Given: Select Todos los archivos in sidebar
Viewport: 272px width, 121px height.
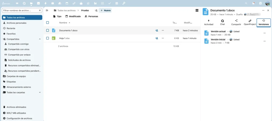Looking at the screenshot, I should tap(22, 17).
